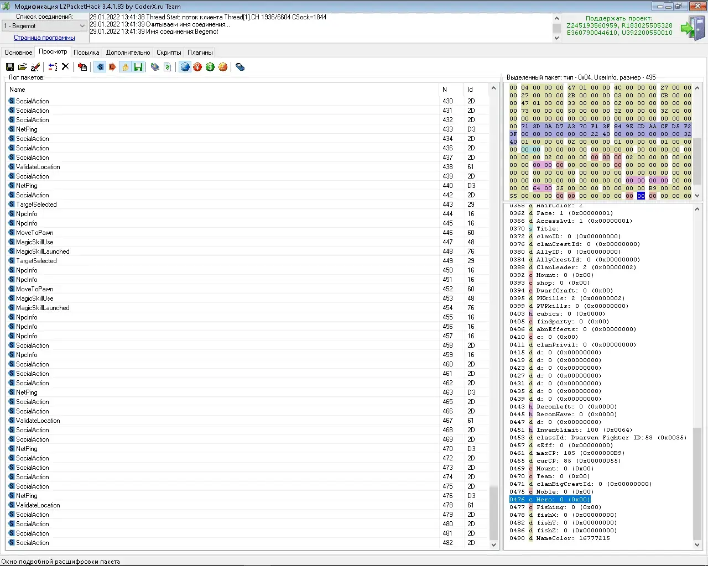Click the icon beside NetPing row 433
This screenshot has width=708, height=566.
12,129
